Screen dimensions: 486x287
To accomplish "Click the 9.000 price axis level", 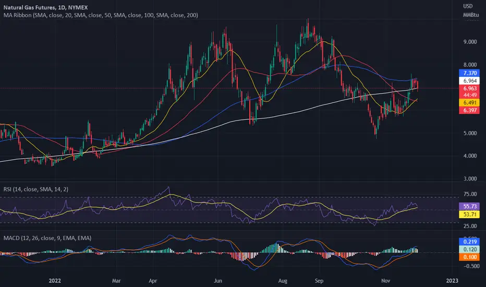I will click(x=470, y=42).
